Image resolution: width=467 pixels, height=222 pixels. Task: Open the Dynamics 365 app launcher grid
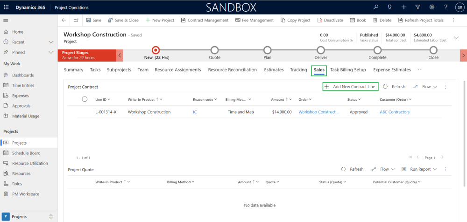[6, 7]
